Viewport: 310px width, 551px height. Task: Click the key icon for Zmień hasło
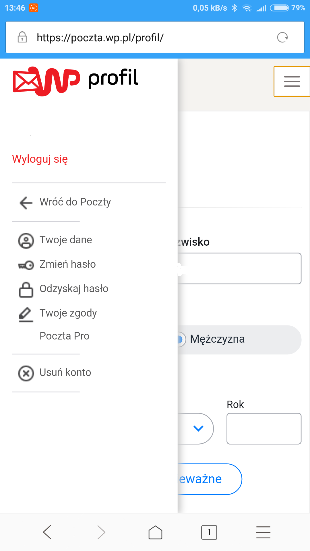click(x=26, y=265)
